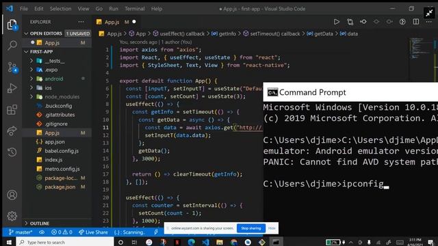Click the Stop sharing button

251,228
